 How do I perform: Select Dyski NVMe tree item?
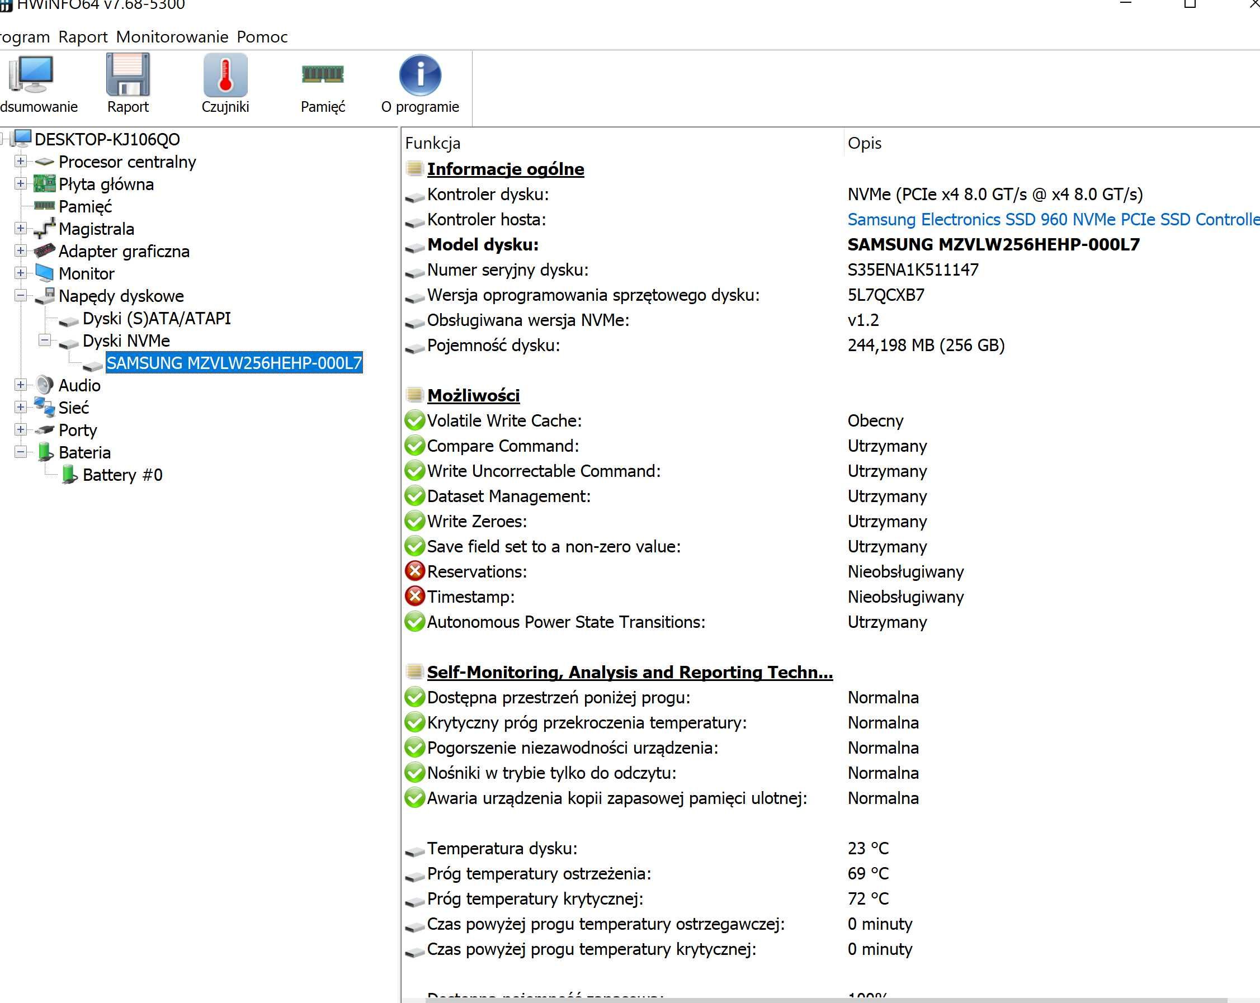[126, 340]
